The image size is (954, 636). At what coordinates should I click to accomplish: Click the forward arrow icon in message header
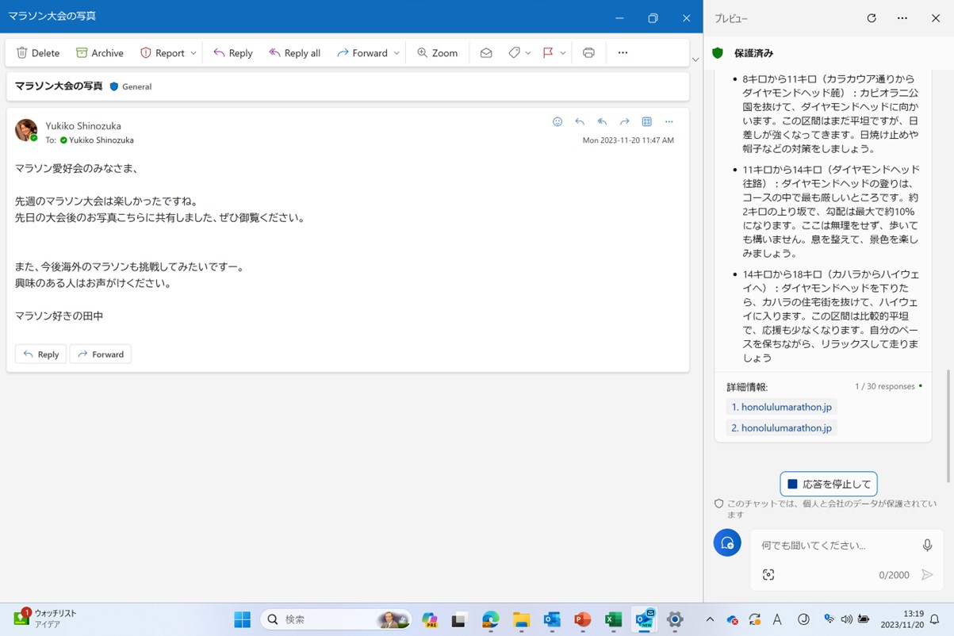coord(624,122)
